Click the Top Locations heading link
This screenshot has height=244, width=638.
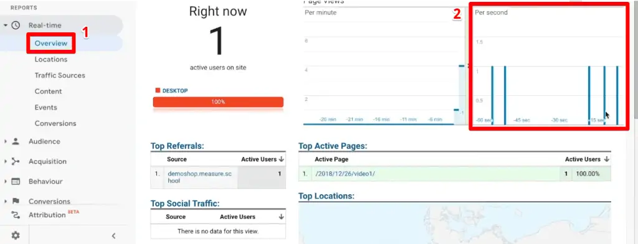tap(326, 196)
